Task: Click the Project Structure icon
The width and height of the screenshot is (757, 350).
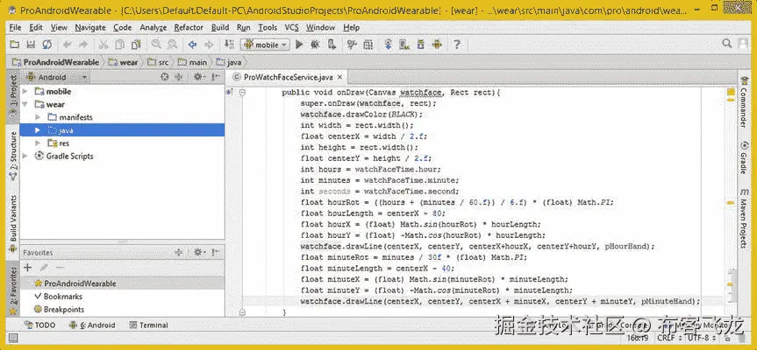Action: (368, 45)
